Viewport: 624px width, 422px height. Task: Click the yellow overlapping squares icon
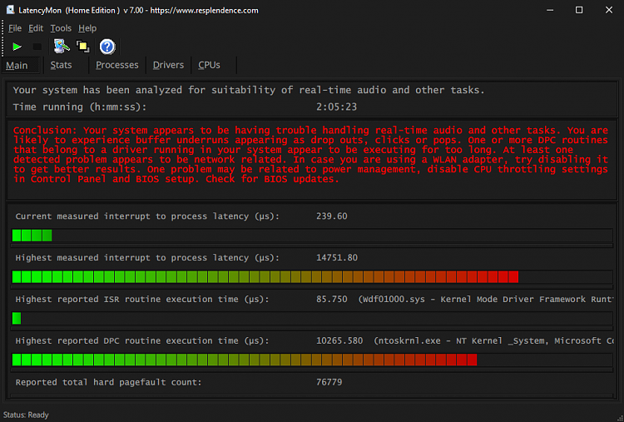coord(82,47)
